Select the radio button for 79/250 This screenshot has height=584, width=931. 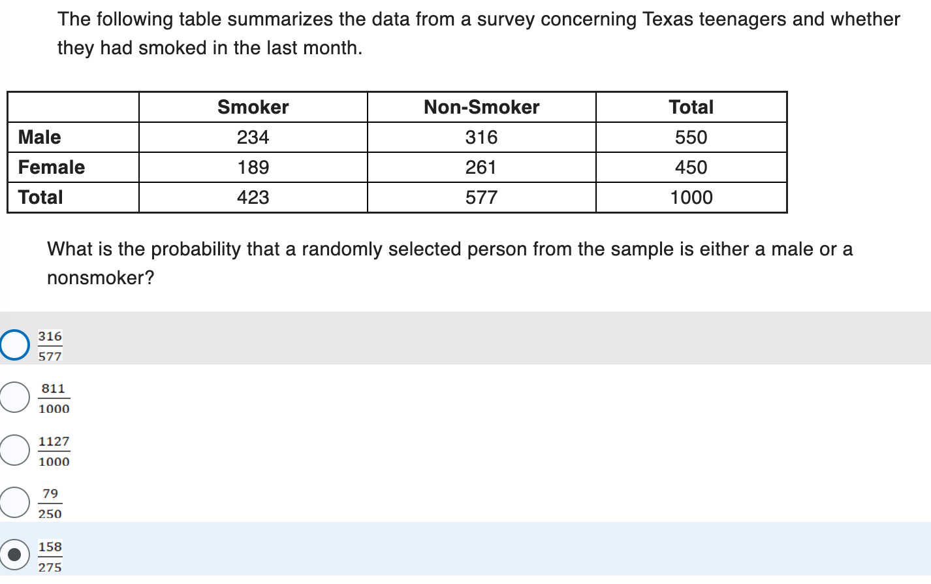(14, 502)
